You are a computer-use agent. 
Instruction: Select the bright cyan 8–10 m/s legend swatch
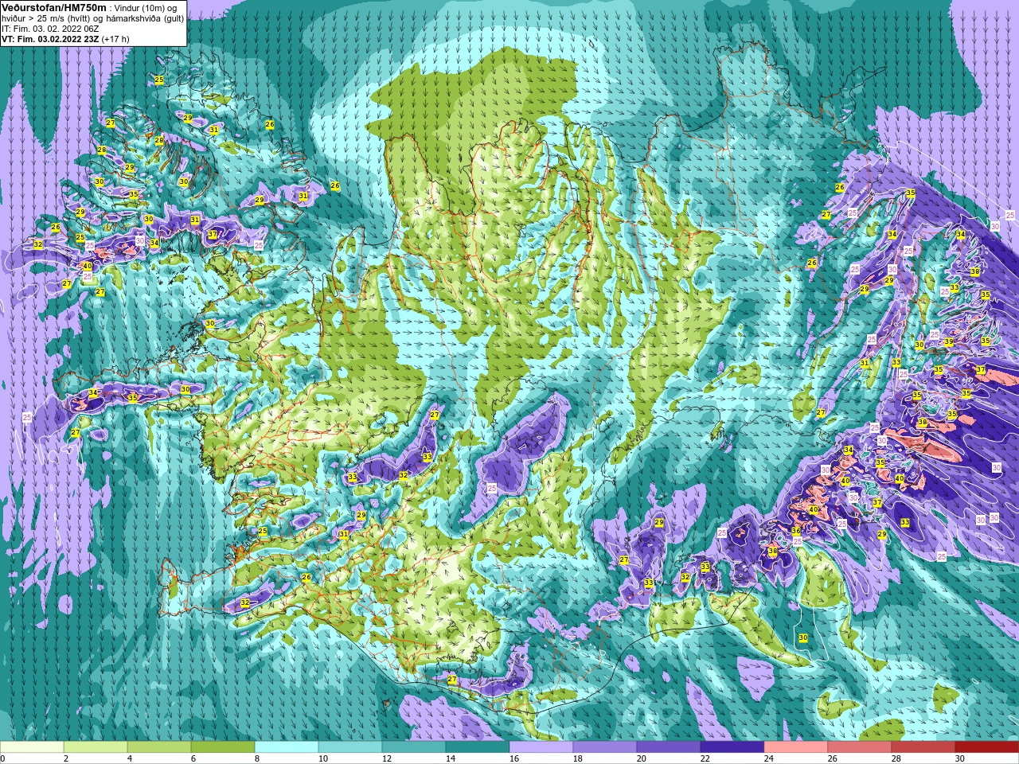287,747
